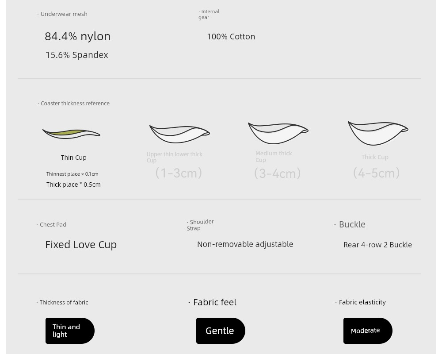The height and width of the screenshot is (354, 442).
Task: Click Rear 4-row 2 Buckle text
Action: [x=377, y=245]
